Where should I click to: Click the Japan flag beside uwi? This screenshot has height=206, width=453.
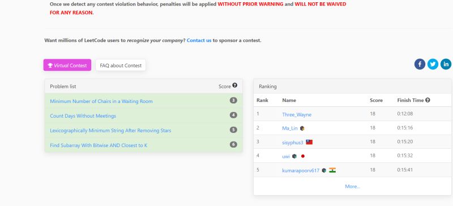[303, 156]
